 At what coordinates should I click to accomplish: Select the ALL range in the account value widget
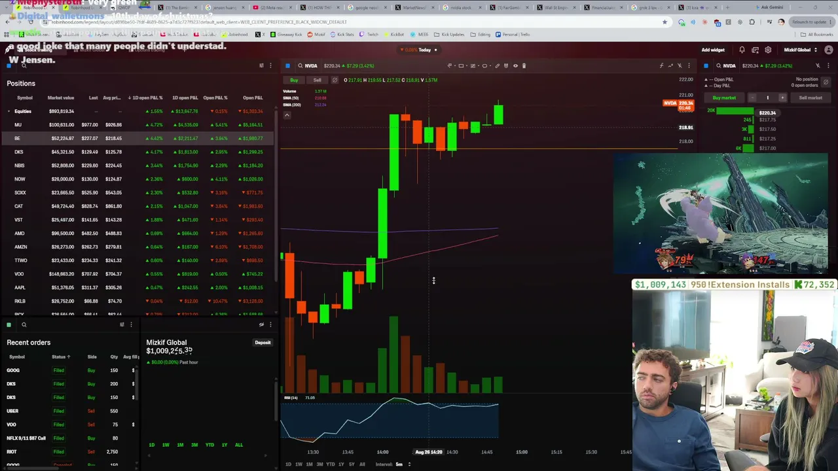238,445
